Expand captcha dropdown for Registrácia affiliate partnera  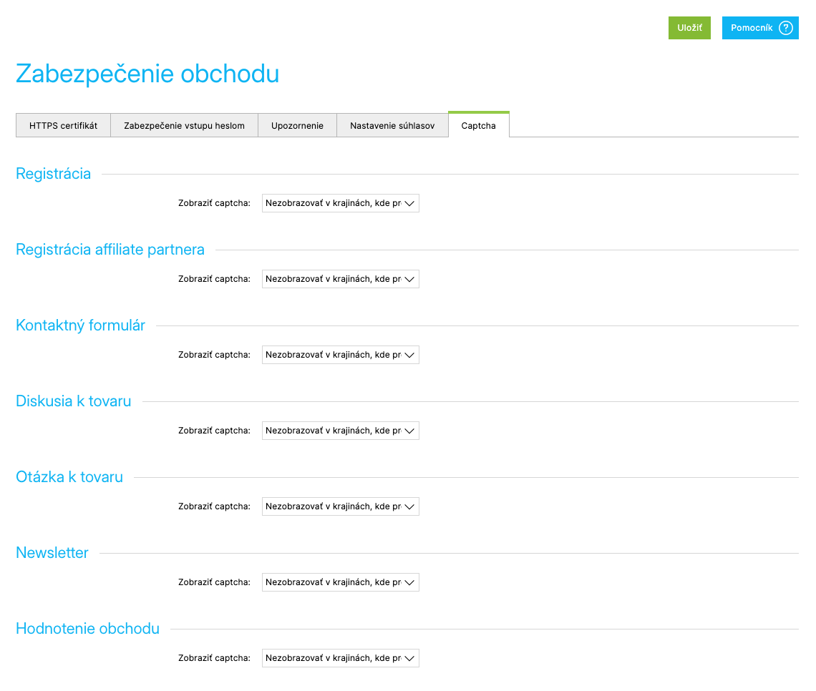coord(340,279)
